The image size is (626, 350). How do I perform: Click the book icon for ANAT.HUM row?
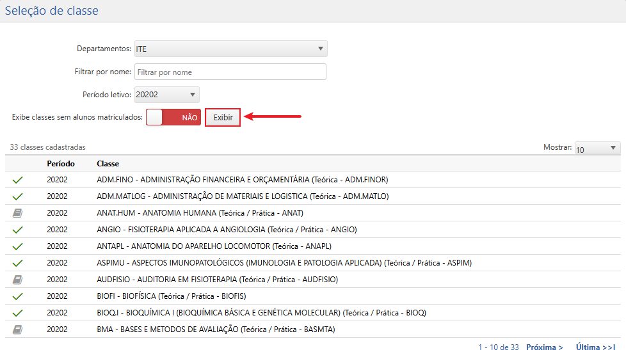coord(17,213)
